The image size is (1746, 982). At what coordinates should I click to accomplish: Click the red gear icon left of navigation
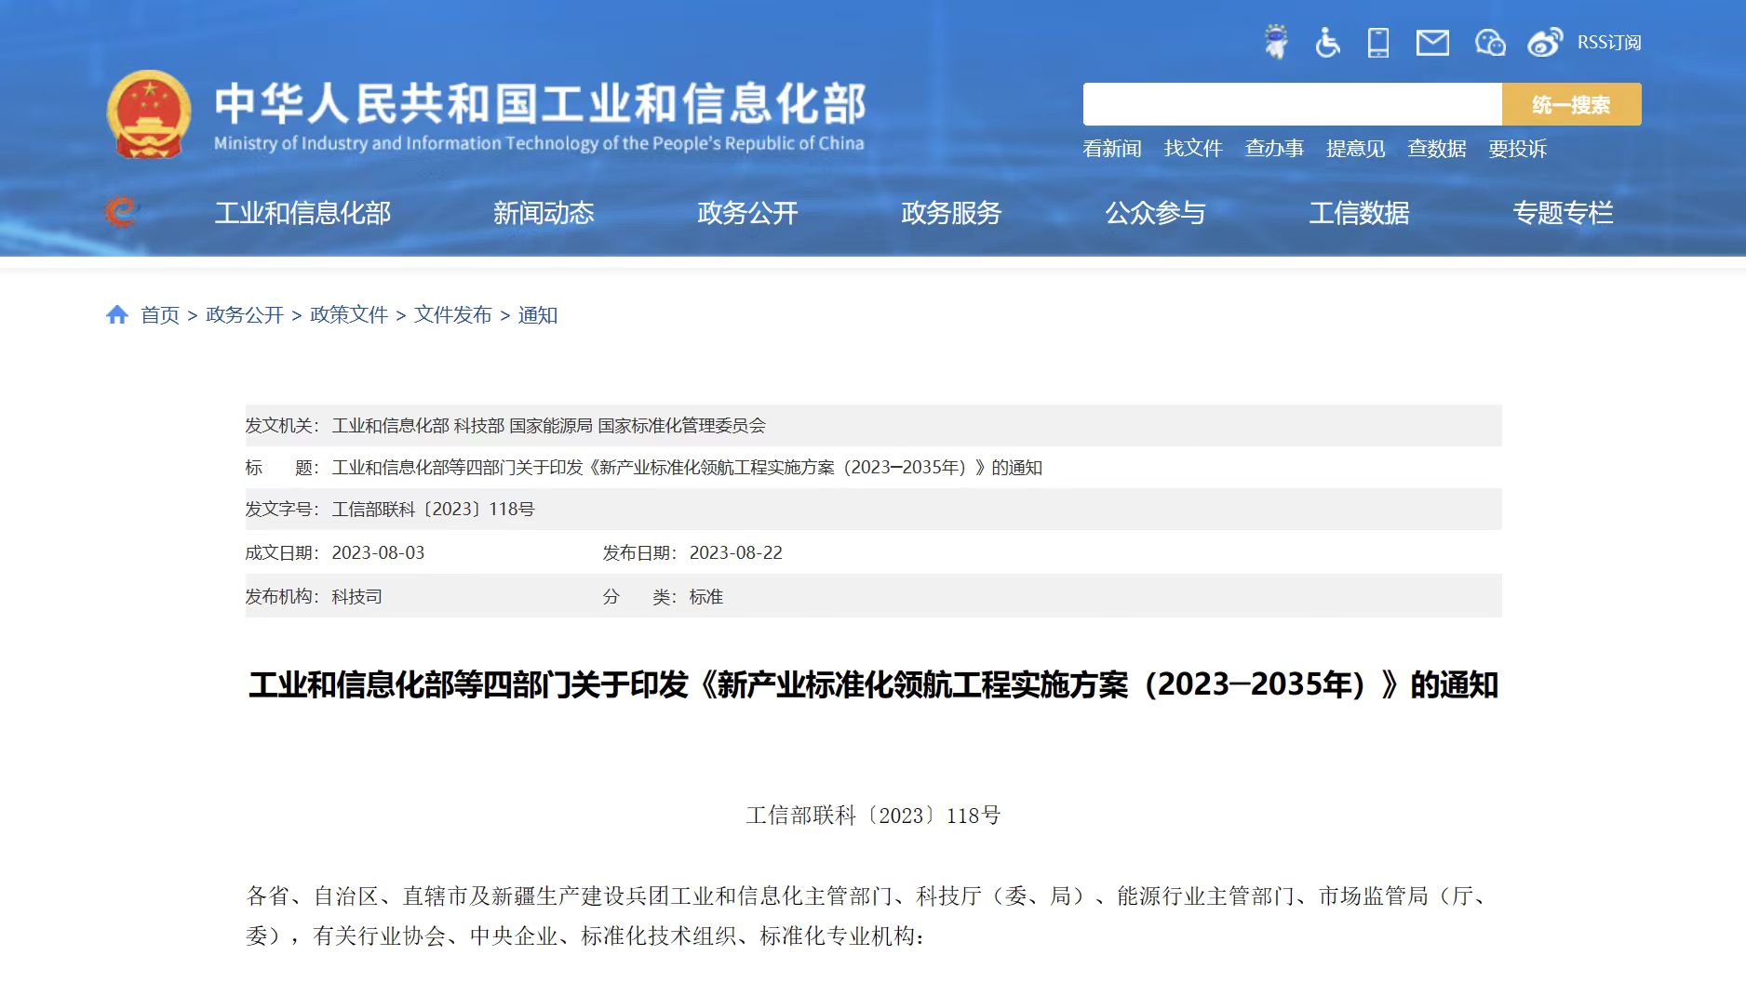click(120, 212)
